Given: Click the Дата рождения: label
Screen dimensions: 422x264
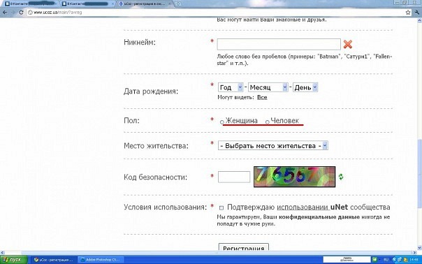Looking at the screenshot, I should (x=151, y=91).
